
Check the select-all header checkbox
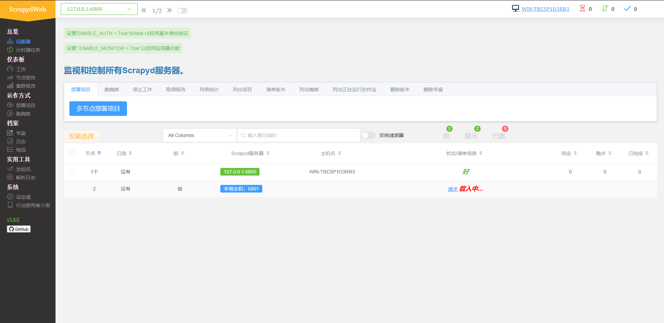(x=72, y=153)
